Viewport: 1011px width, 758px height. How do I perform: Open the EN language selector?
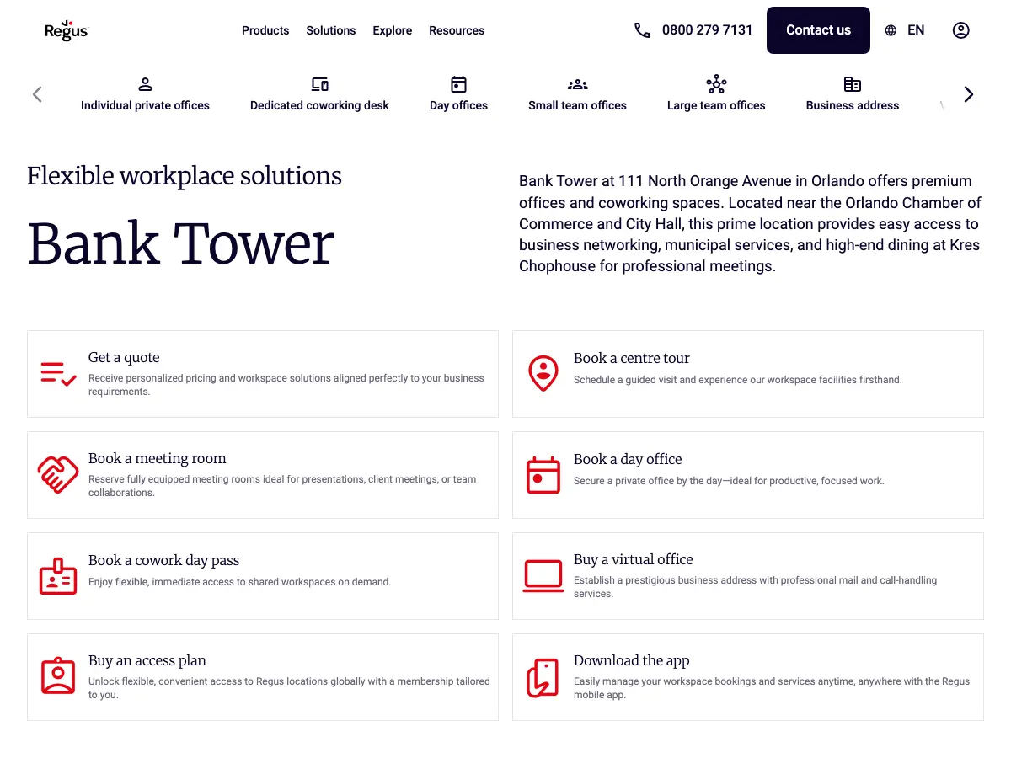point(916,30)
